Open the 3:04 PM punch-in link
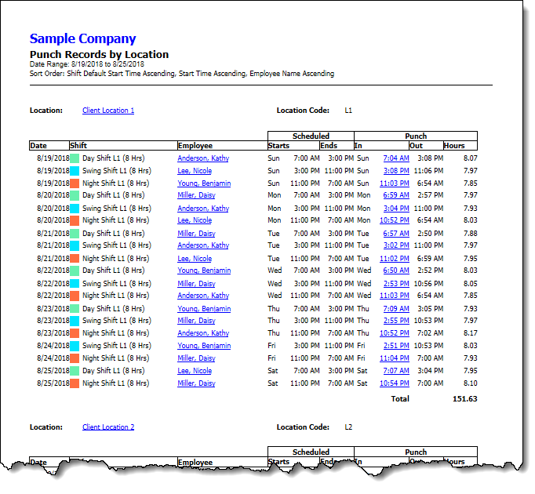Viewport: 535px width, 494px height. [396, 208]
